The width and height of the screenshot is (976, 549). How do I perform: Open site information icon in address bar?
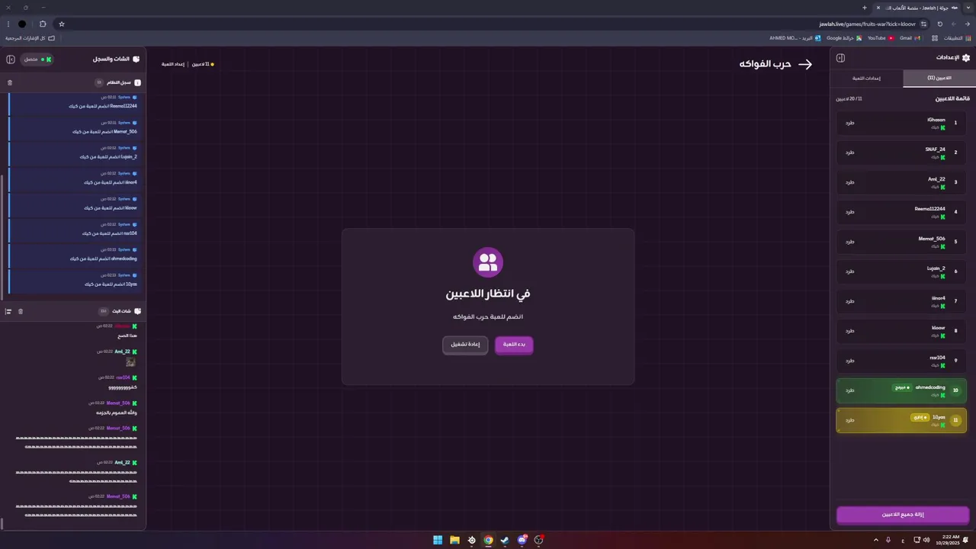pos(923,24)
